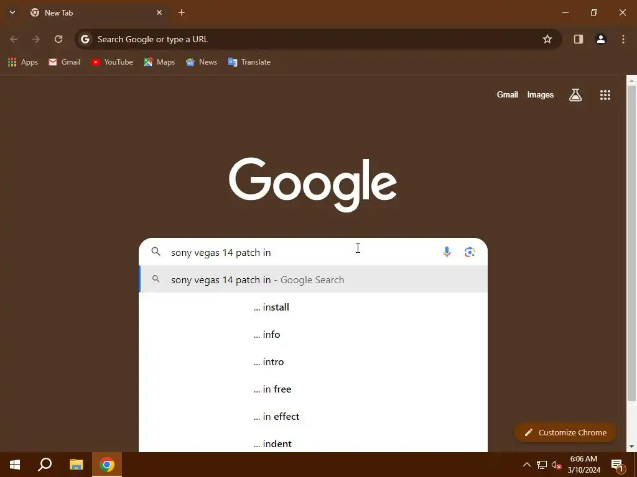The image size is (637, 477).
Task: Select the New Tab tab
Action: click(x=96, y=12)
